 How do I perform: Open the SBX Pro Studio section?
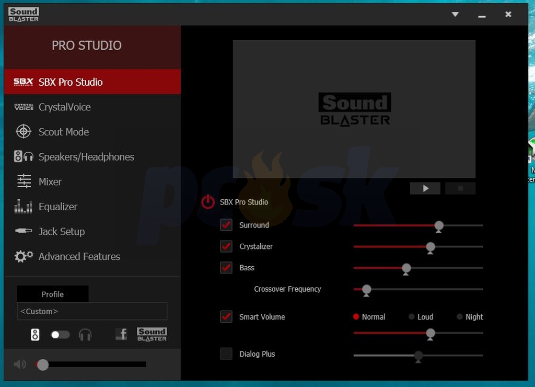[x=92, y=82]
